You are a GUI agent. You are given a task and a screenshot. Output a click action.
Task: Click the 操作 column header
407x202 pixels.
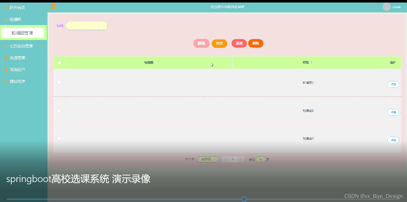coord(393,62)
